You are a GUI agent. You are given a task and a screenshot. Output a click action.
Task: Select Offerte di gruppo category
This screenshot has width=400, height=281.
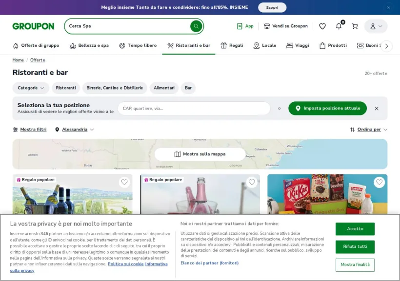[36, 45]
